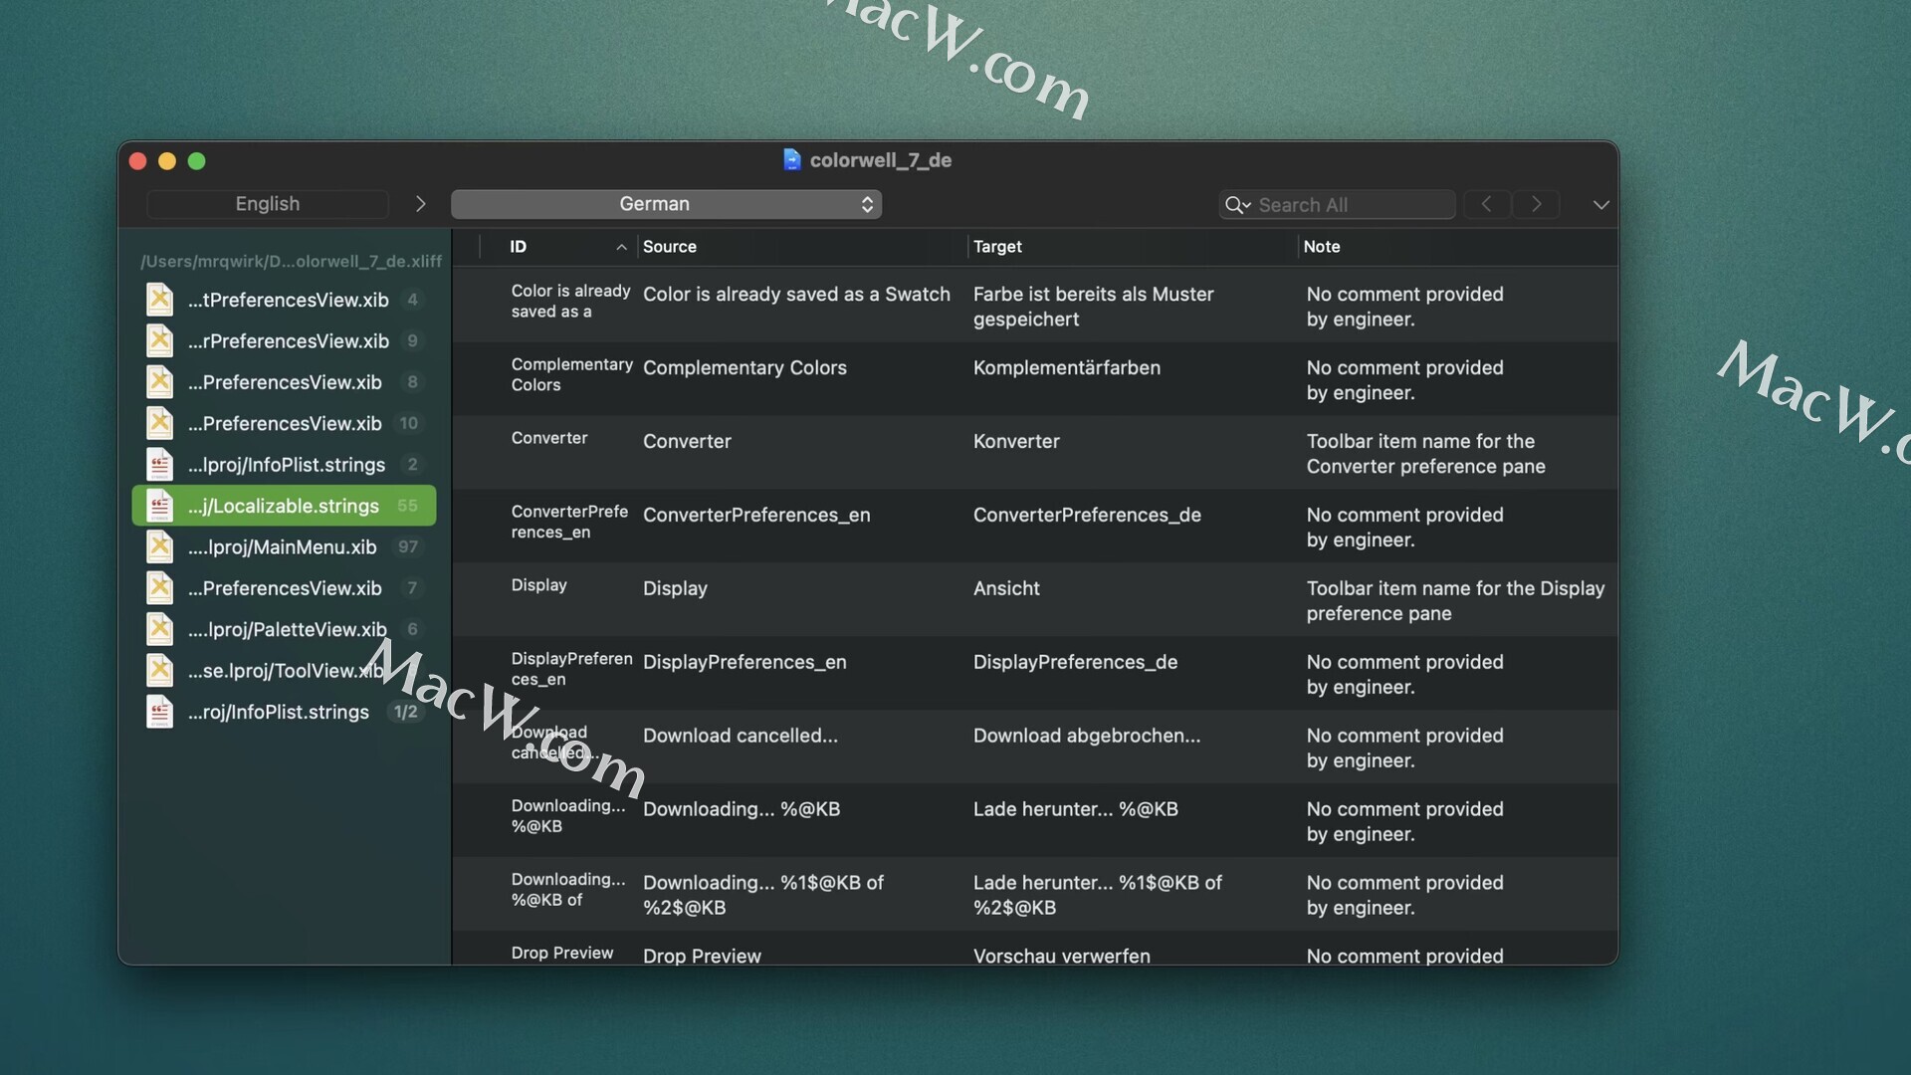Select target cell 'Konverter'
Screen dimensions: 1911x1075
[1016, 442]
